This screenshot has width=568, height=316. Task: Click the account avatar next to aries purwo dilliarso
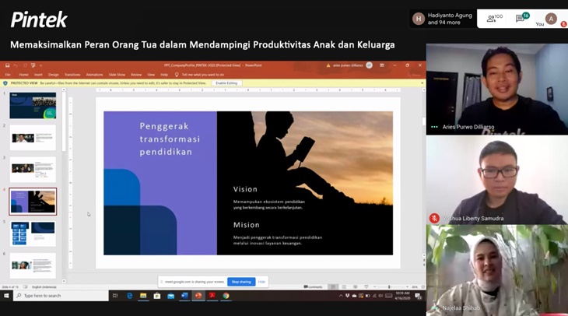pyautogui.click(x=369, y=65)
